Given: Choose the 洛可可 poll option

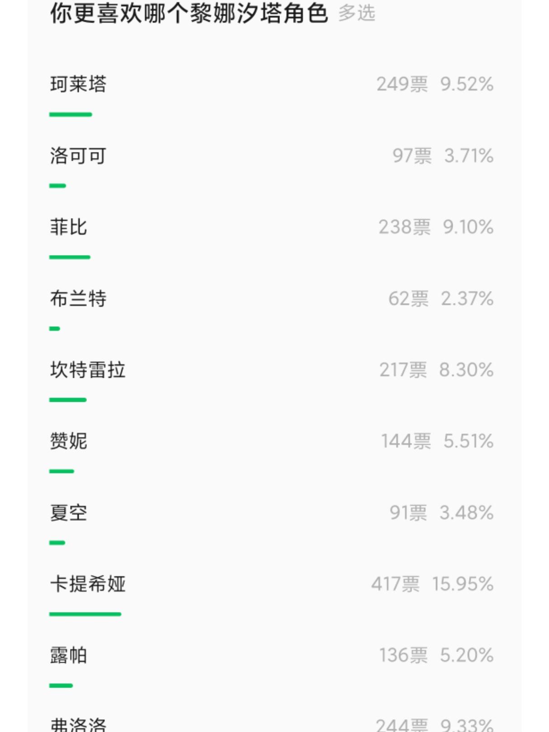Looking at the screenshot, I should pyautogui.click(x=78, y=156).
